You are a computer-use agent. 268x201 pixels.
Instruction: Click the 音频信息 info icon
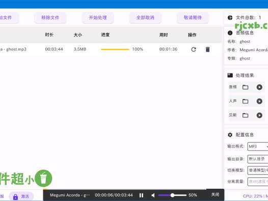(230, 33)
